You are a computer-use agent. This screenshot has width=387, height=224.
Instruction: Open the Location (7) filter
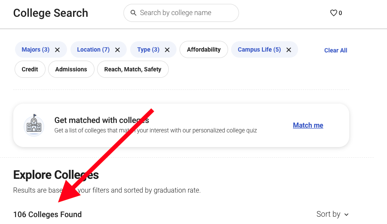click(93, 49)
